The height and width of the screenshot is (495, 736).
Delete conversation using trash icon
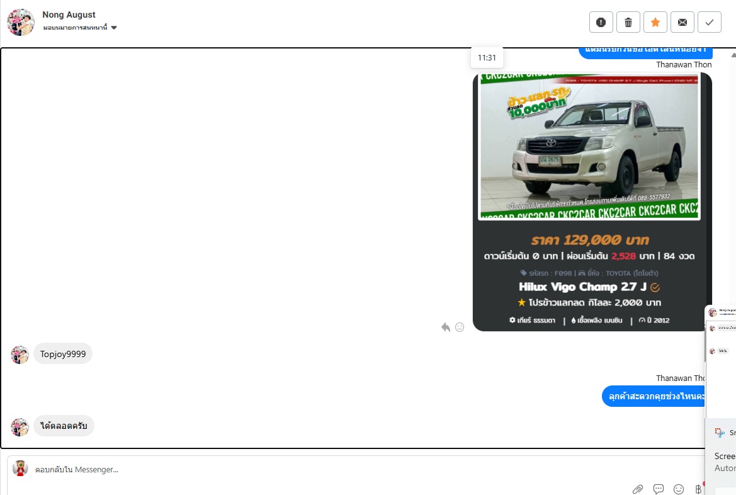[x=628, y=22]
